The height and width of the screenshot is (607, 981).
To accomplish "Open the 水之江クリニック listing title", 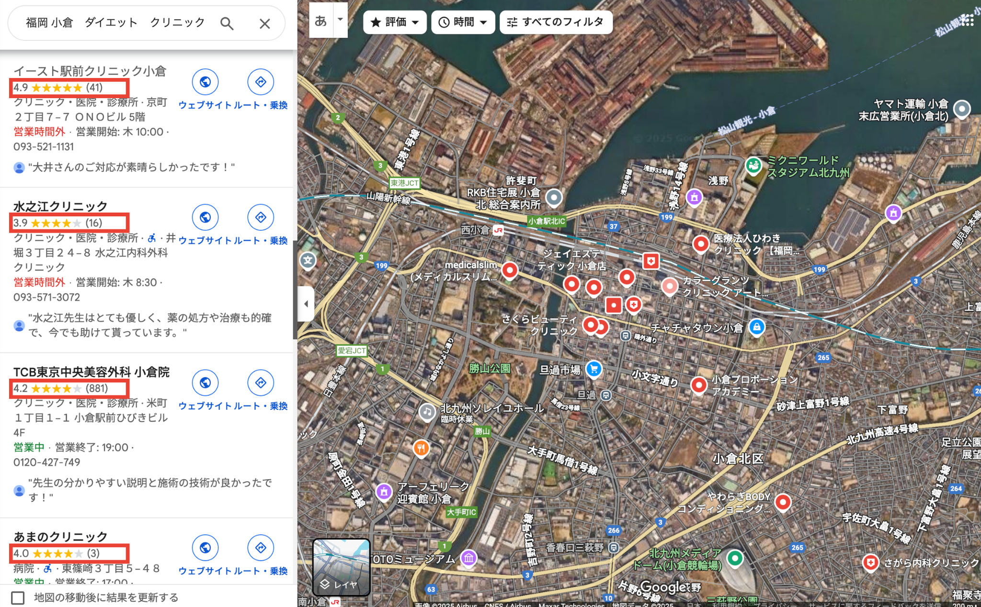I will pos(60,206).
